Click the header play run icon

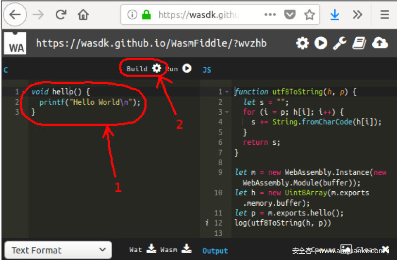[x=321, y=43]
